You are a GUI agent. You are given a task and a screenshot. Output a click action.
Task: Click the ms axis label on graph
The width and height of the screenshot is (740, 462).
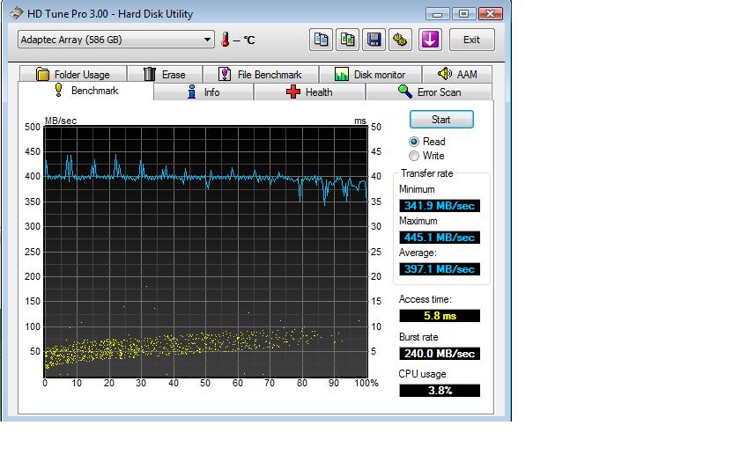tap(360, 121)
